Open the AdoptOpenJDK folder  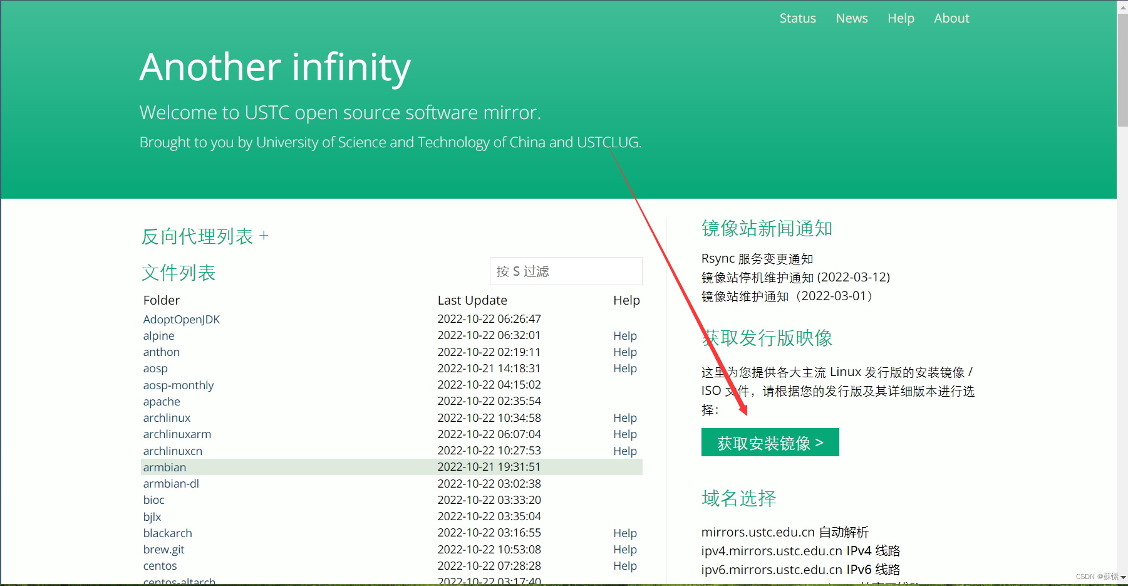182,319
